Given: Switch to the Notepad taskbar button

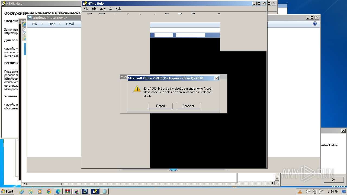Looking at the screenshot, I should tap(104, 191).
